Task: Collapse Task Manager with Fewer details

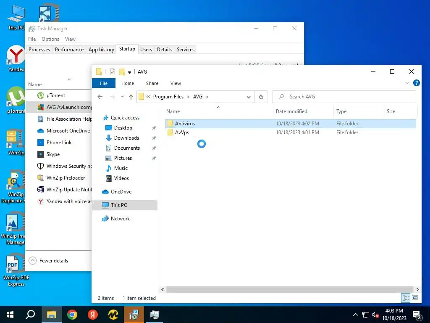Action: [x=49, y=261]
